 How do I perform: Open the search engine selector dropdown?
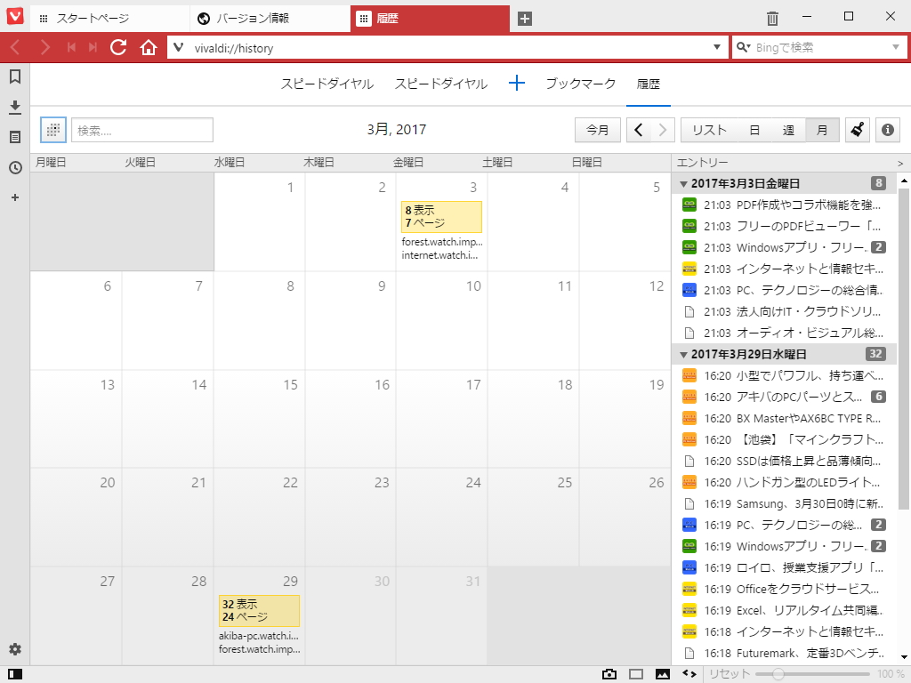743,48
